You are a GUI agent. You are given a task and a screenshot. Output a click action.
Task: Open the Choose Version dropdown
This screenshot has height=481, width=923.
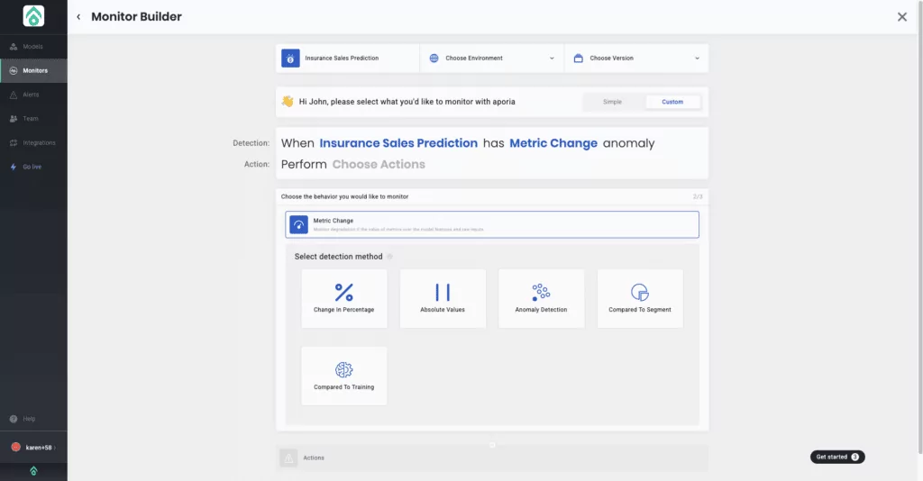pos(636,59)
